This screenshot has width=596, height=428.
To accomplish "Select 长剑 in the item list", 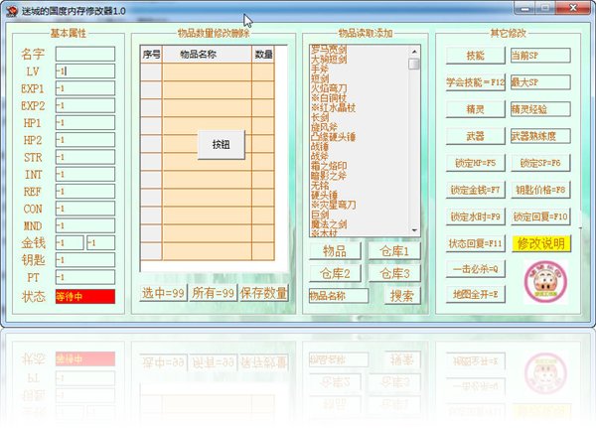I will [320, 117].
